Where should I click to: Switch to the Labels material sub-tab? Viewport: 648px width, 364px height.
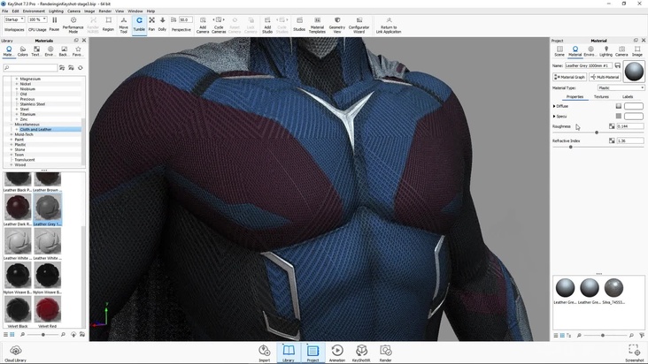pyautogui.click(x=628, y=96)
